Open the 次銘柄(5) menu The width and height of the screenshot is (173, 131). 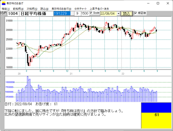tap(32, 9)
